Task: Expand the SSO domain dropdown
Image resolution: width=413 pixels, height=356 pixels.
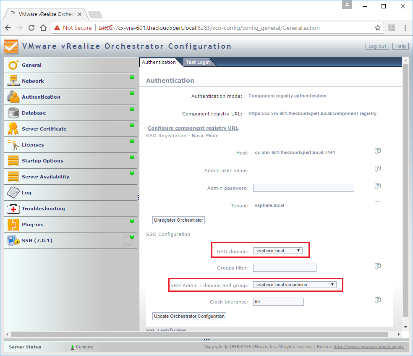Action: tap(279, 251)
